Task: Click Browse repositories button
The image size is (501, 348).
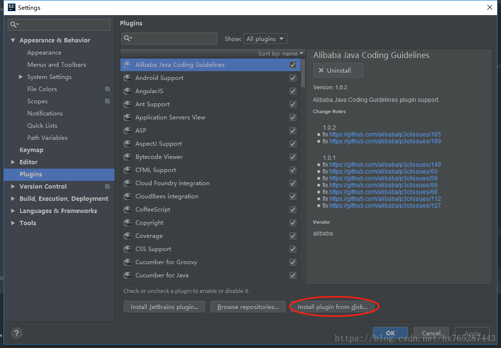Action: (248, 307)
